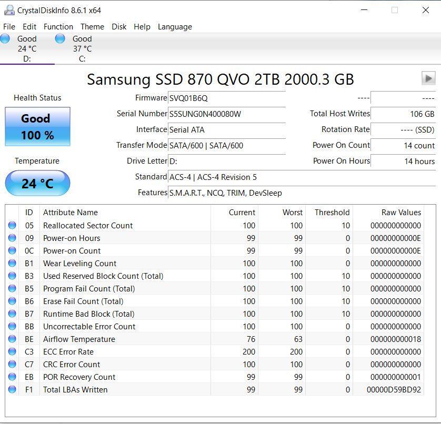Click the status dot for Airflow Temperature
This screenshot has width=441, height=424.
pyautogui.click(x=12, y=339)
